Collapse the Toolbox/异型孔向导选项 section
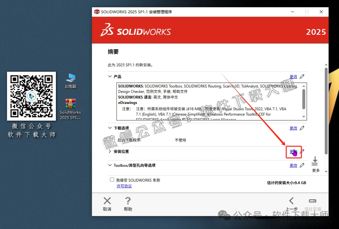This screenshot has width=339, height=229. (110, 165)
